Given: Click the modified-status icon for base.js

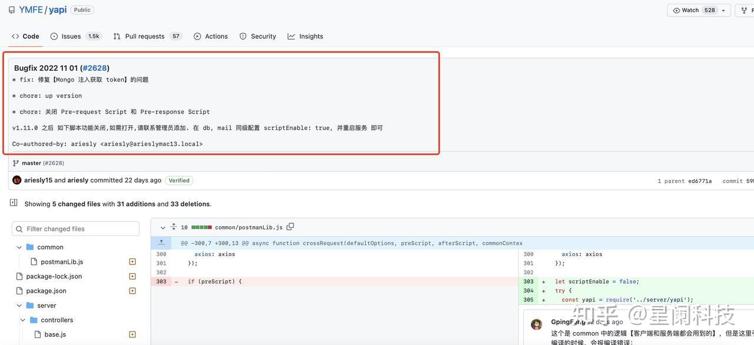Looking at the screenshot, I should click(133, 334).
